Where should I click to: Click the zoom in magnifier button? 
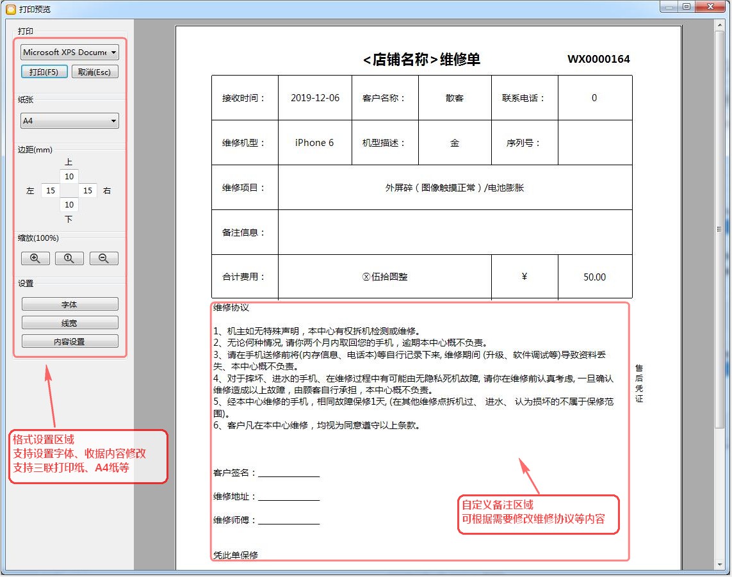tap(35, 258)
